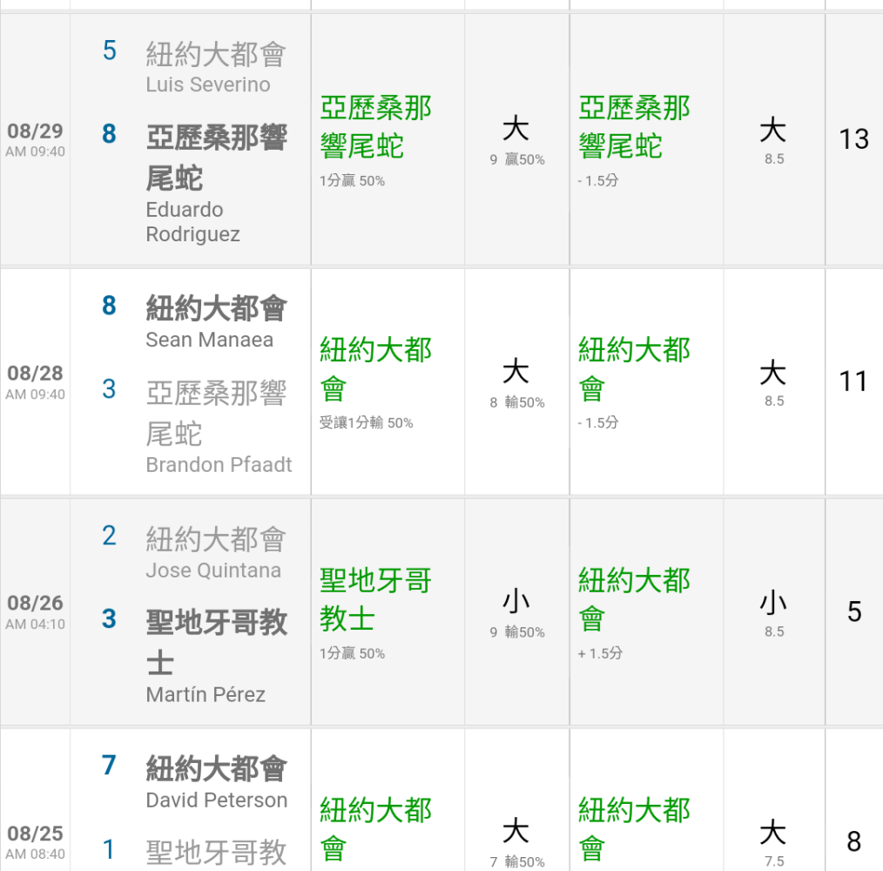Open pitcher Luis Severino
Image resolution: width=883 pixels, height=871 pixels.
[208, 85]
